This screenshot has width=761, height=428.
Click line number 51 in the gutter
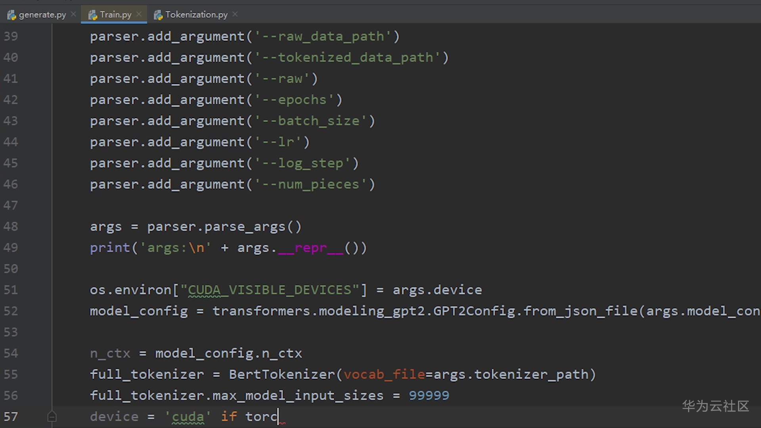(x=11, y=290)
